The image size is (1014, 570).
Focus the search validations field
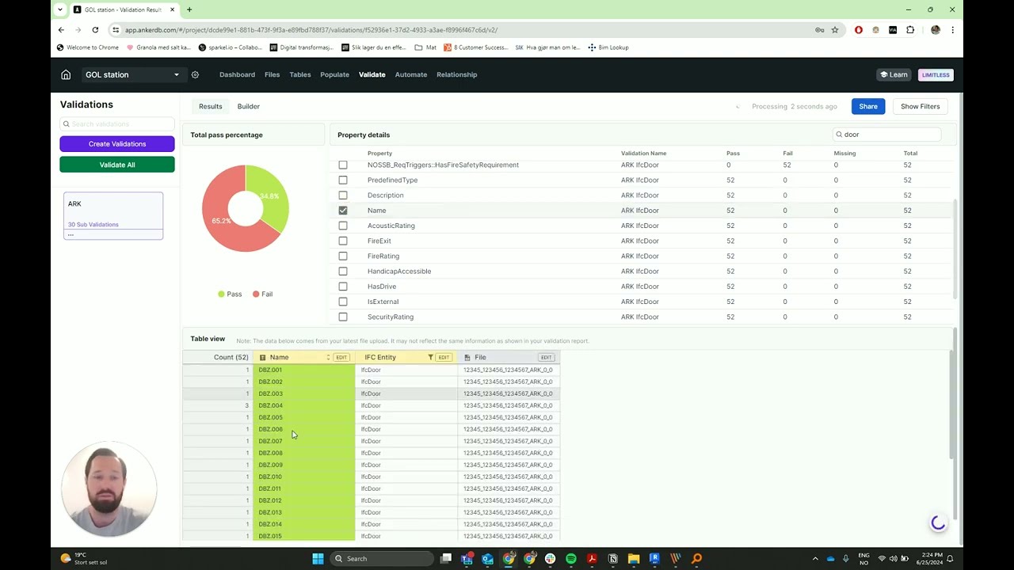(x=117, y=123)
